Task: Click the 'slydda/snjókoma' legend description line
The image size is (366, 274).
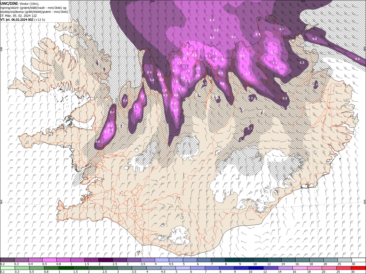Action: tap(34, 11)
